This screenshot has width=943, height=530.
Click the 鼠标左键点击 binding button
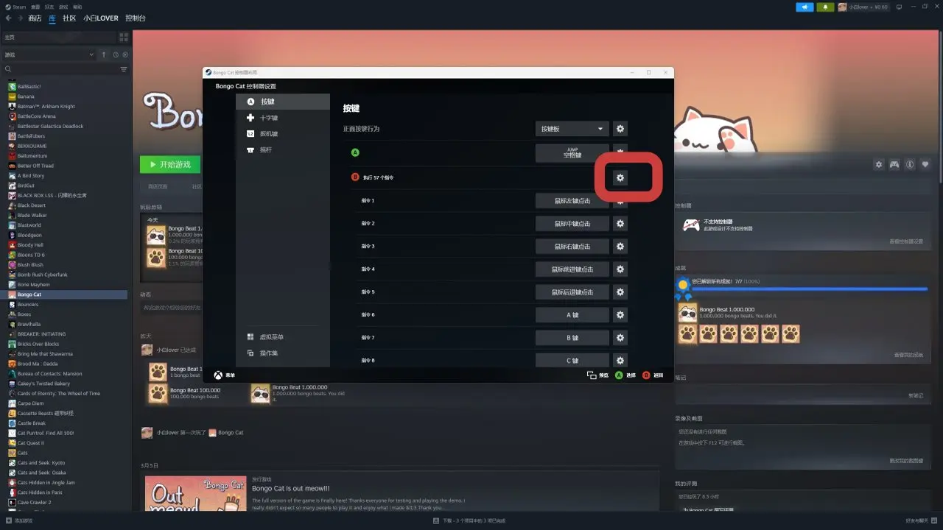point(572,201)
